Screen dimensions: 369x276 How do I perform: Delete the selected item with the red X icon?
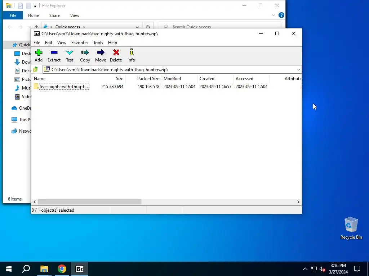point(116,56)
